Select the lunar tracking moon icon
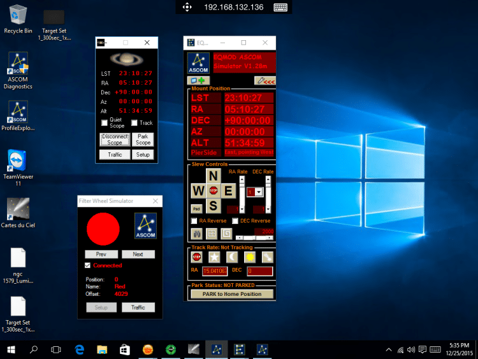This screenshot has width=478, height=359. pyautogui.click(x=232, y=257)
